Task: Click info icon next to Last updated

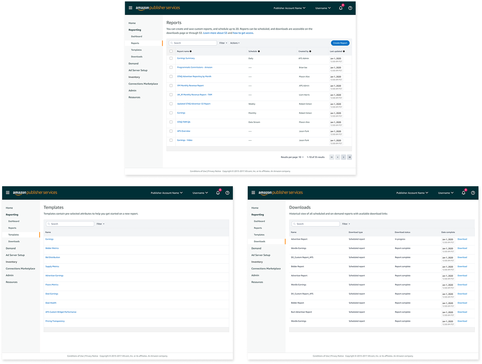Action: tap(344, 51)
